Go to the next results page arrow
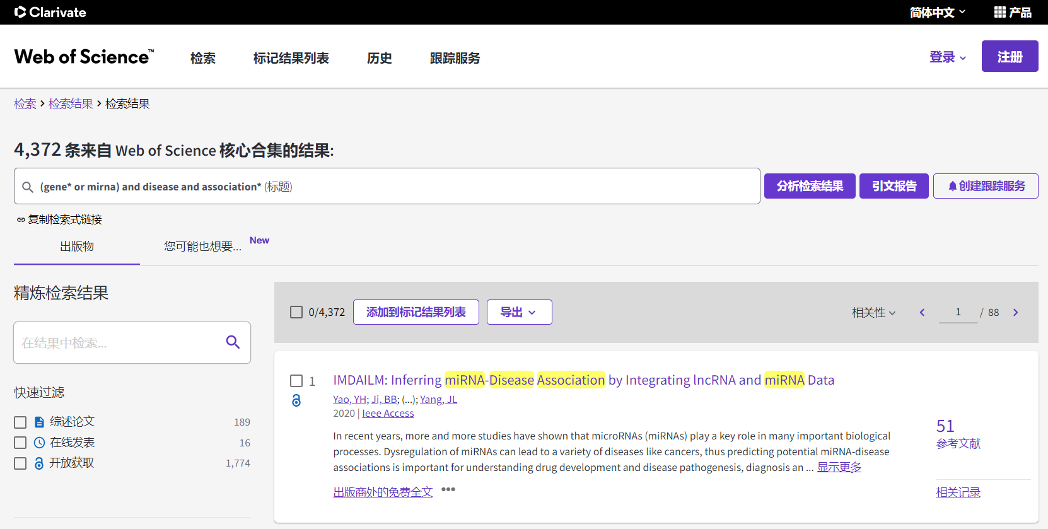The height and width of the screenshot is (529, 1048). pyautogui.click(x=1015, y=312)
